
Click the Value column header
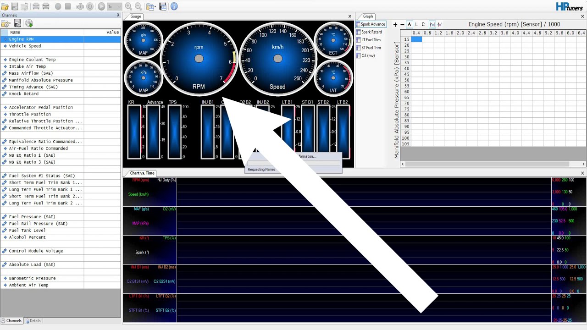click(102, 33)
